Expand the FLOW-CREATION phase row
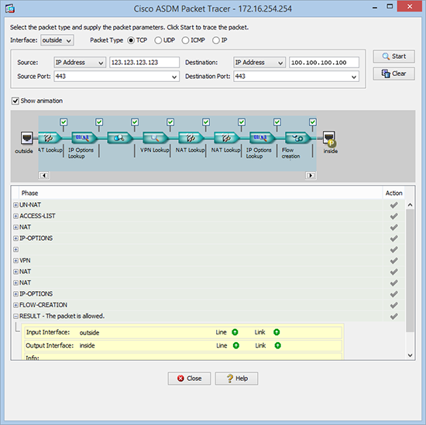The height and width of the screenshot is (425, 426). click(15, 305)
